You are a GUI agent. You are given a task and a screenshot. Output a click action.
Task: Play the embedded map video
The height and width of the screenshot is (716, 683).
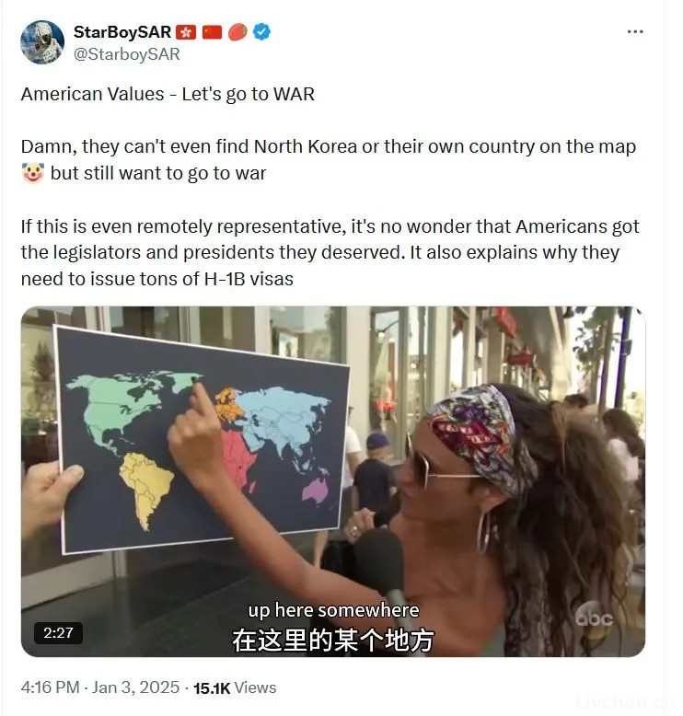click(x=333, y=481)
